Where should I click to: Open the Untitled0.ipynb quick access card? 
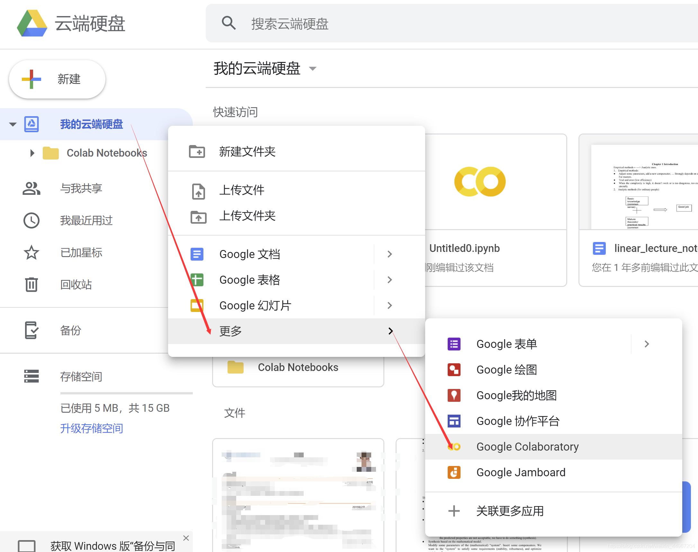[x=495, y=210]
